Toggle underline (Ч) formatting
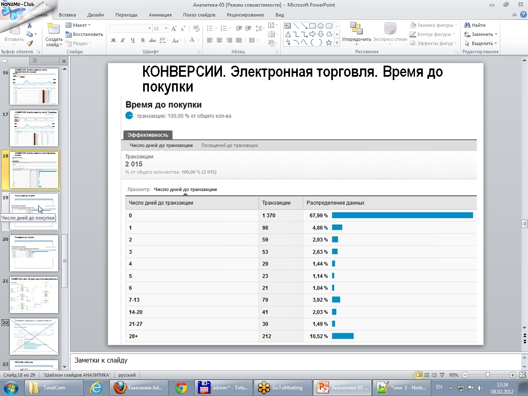Screen dimensions: 528x396 coord(132,40)
